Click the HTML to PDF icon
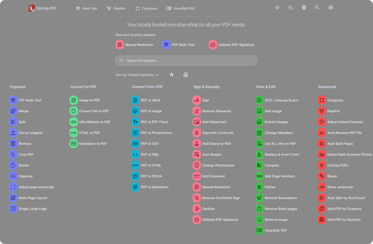Image resolution: width=373 pixels, height=244 pixels. point(74,133)
